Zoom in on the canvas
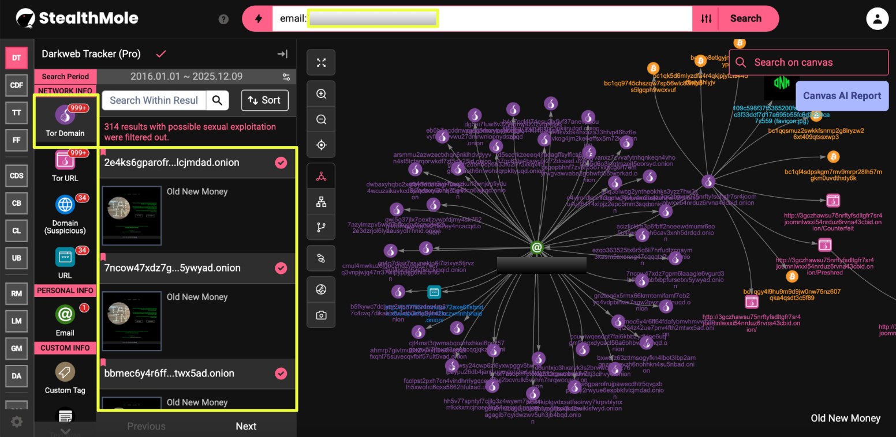This screenshot has height=437, width=896. (x=321, y=94)
